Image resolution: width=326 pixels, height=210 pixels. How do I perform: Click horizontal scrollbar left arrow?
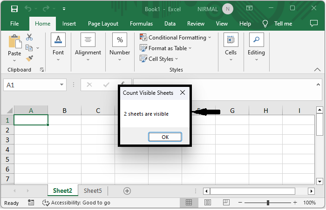click(206, 191)
